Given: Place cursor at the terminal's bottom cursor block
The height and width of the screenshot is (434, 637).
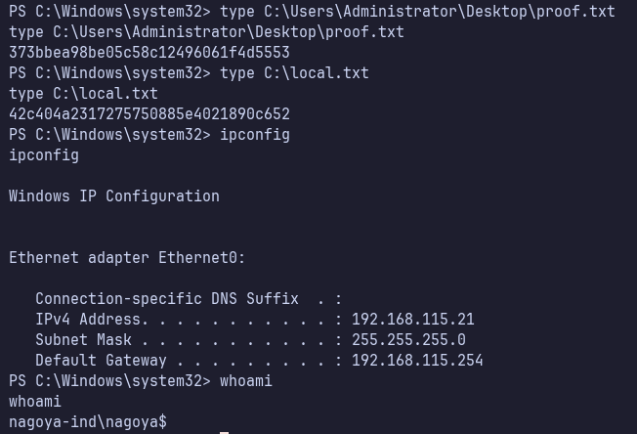Looking at the screenshot, I should coord(225,431).
